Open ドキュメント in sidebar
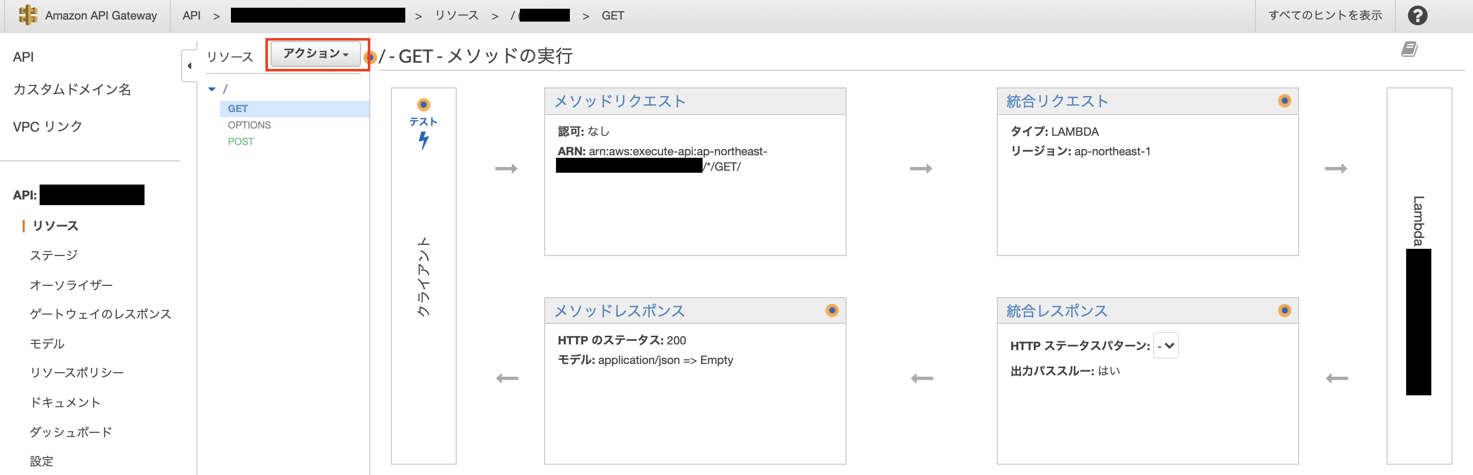This screenshot has width=1473, height=475. (65, 403)
